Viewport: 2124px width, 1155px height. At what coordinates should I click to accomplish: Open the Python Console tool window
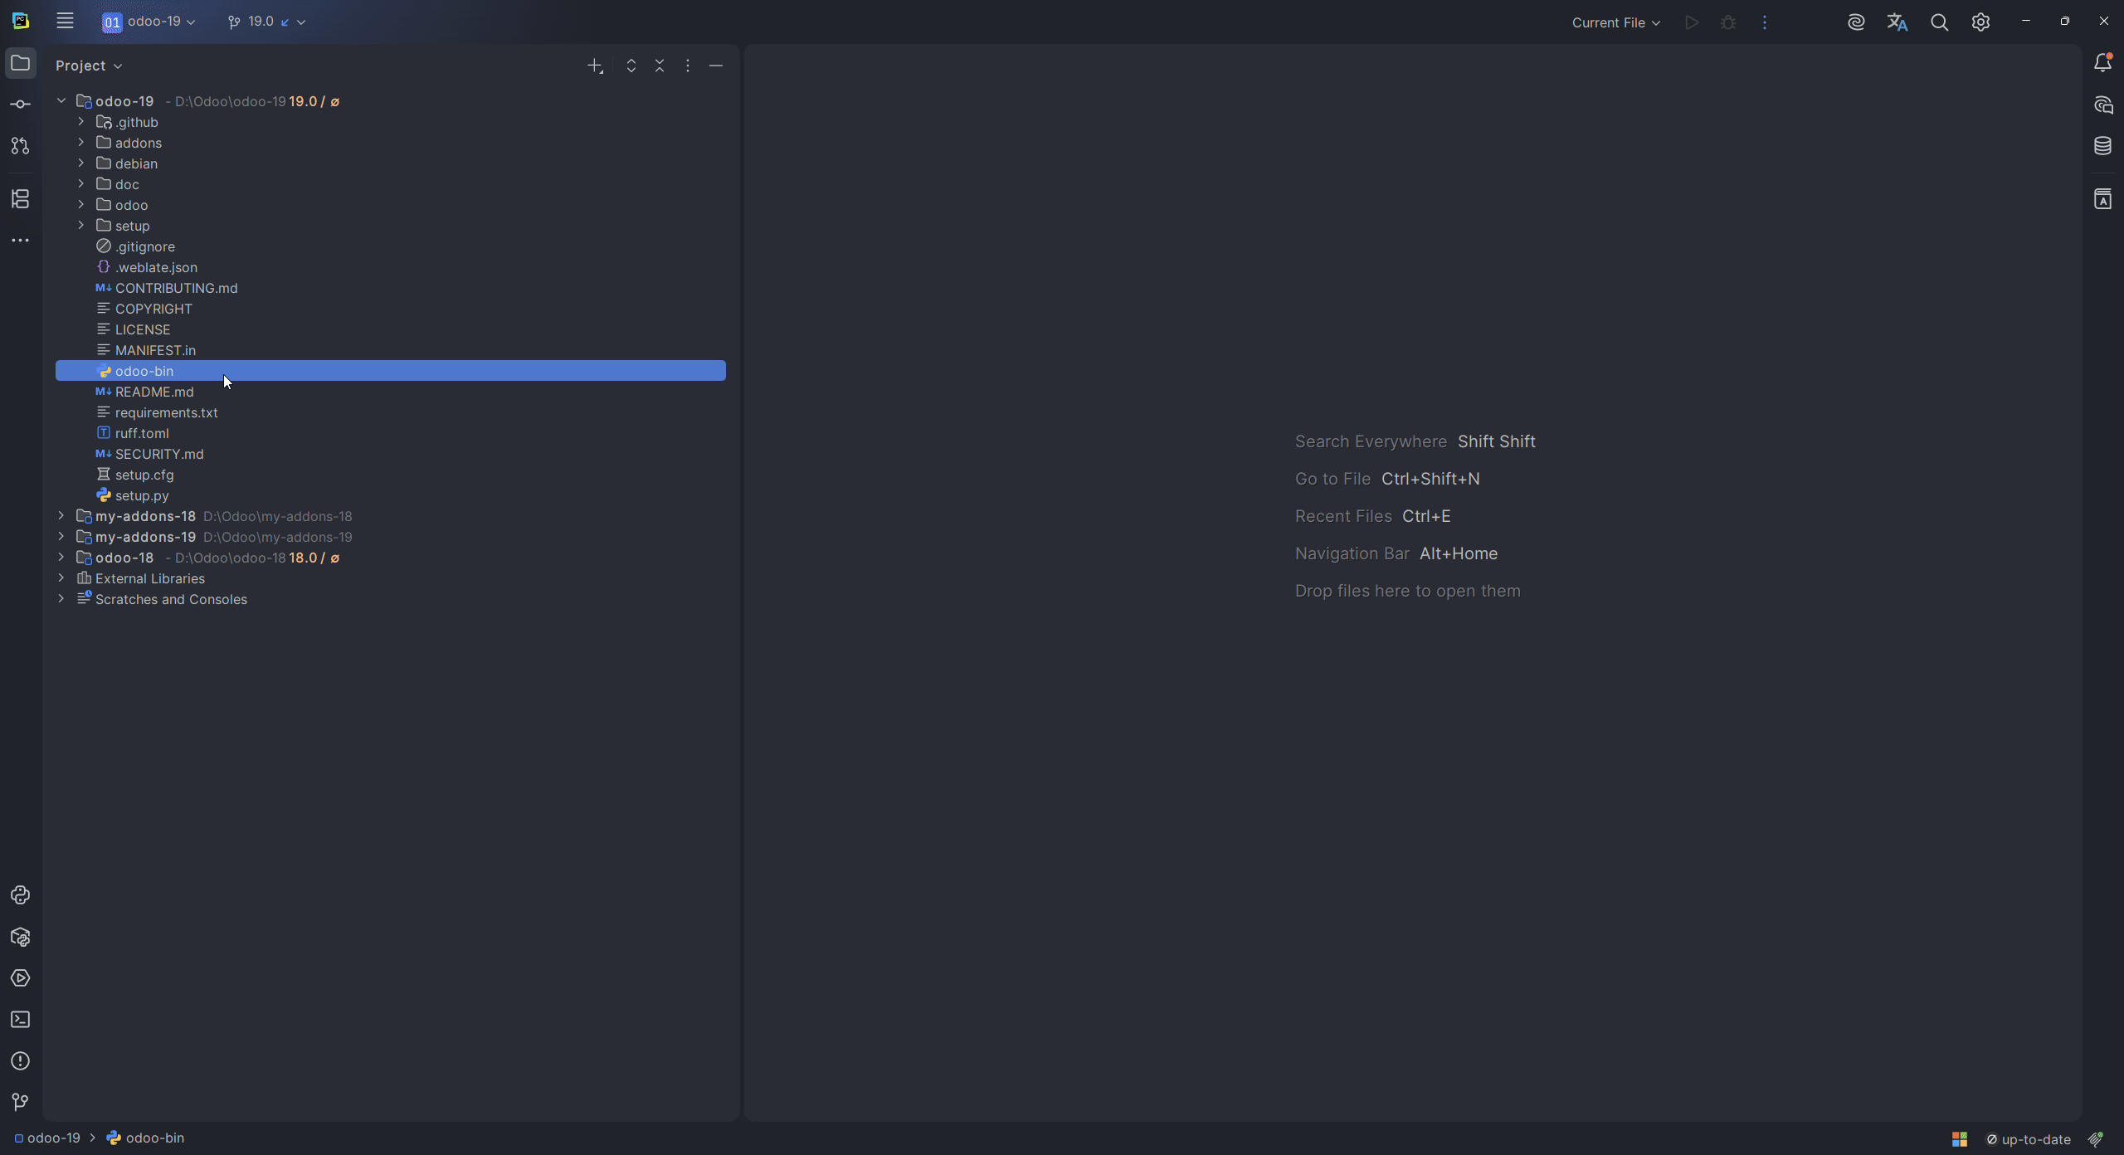click(x=21, y=895)
